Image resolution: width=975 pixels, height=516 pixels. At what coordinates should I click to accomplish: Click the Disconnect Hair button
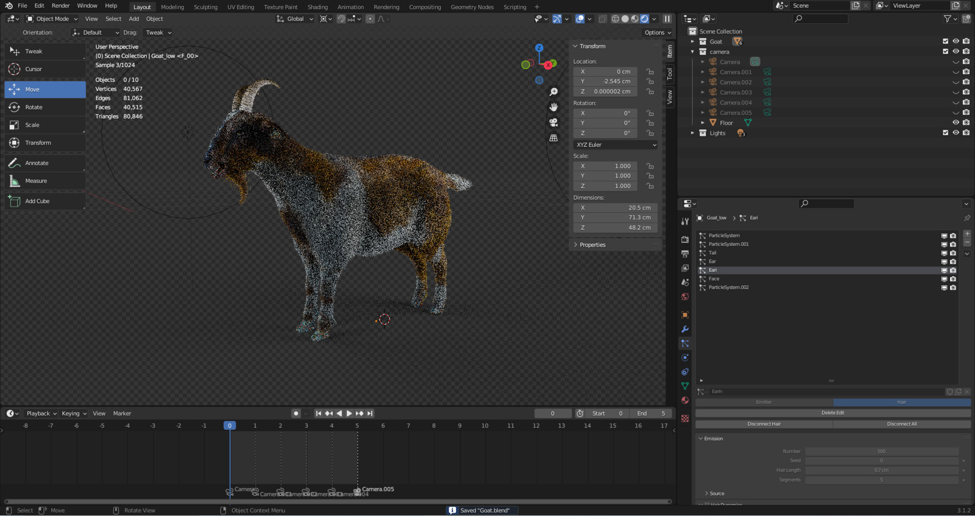(764, 424)
